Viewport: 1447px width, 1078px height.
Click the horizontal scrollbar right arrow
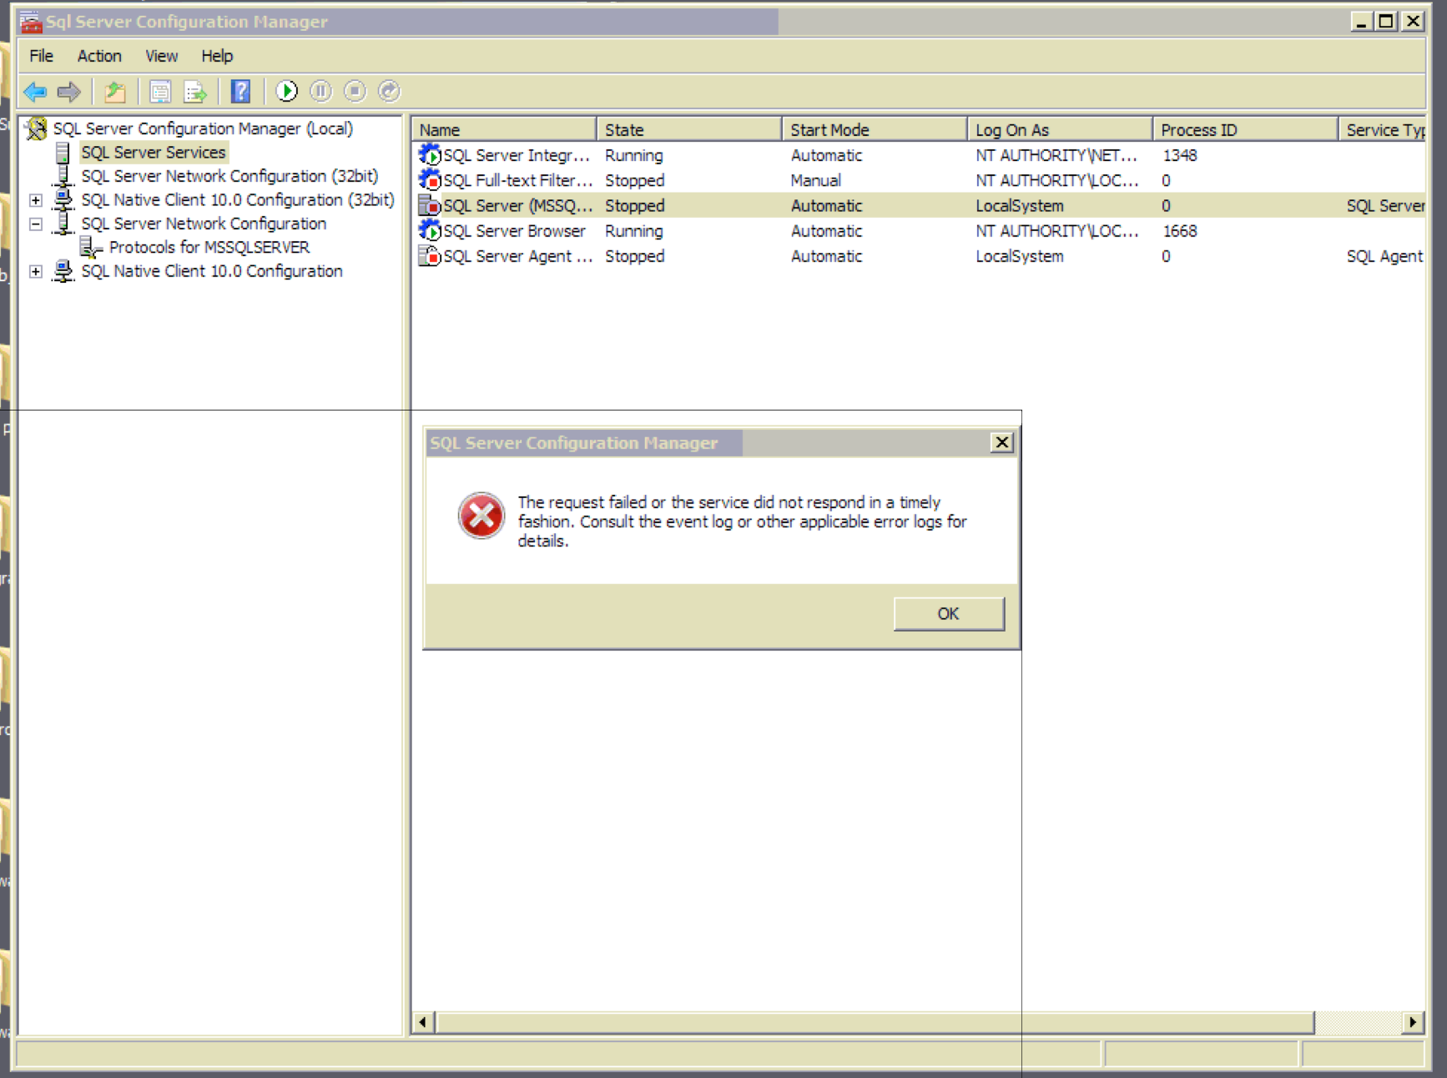(1413, 1022)
